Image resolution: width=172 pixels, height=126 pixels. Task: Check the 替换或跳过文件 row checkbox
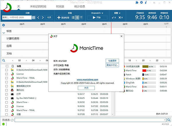click(x=7, y=86)
